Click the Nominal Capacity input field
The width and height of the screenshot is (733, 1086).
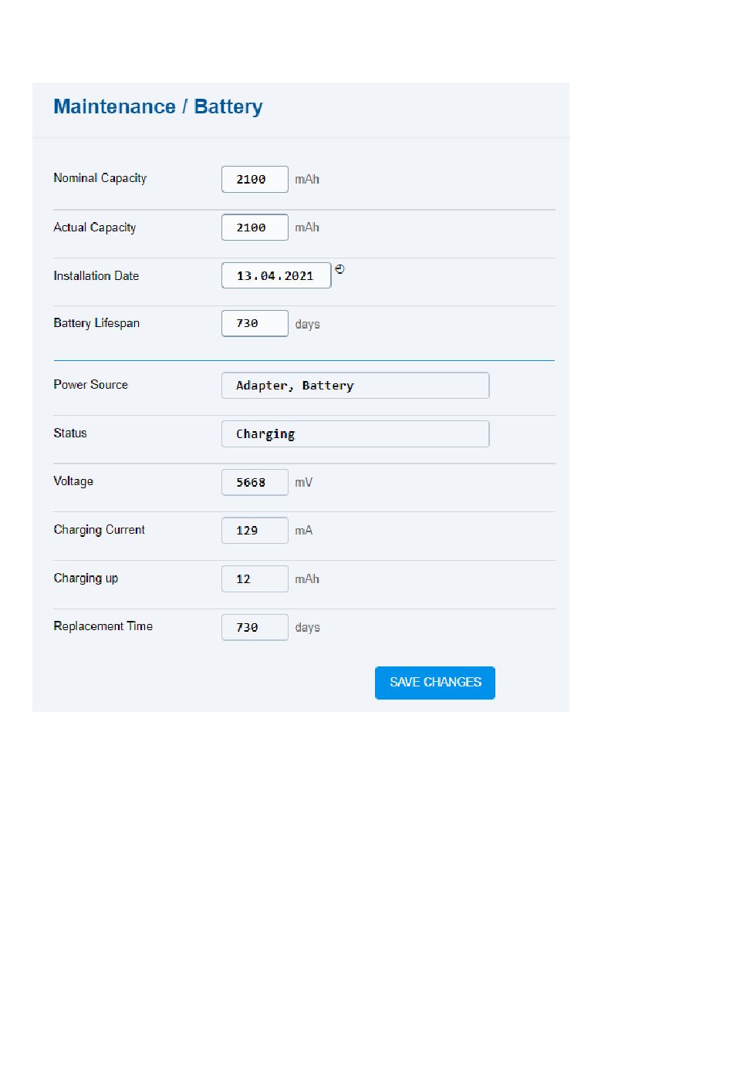(x=255, y=179)
